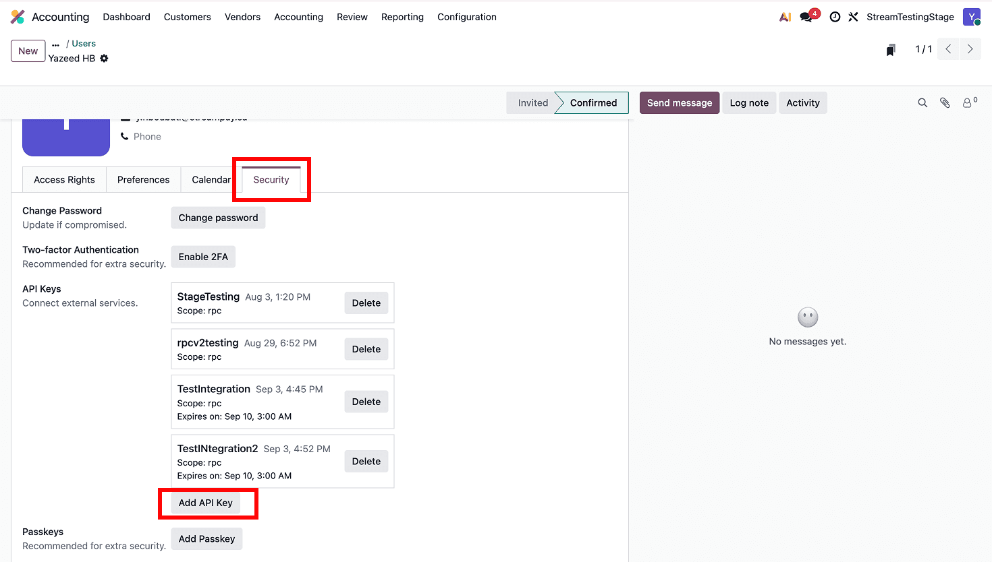Screen dimensions: 992x562
Task: Click the Send message button
Action: 680,103
